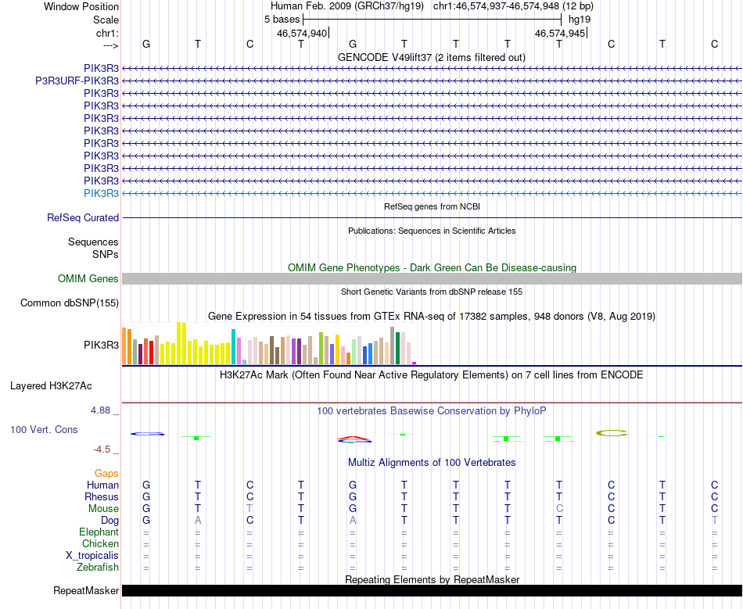This screenshot has height=609, width=743.
Task: Open Basewise Conservation by PhyloP title
Action: point(431,411)
